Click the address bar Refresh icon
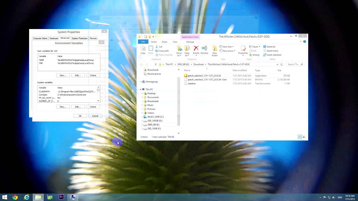 tap(281, 64)
